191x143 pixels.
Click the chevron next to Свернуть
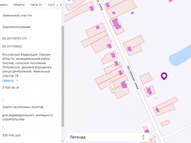click(x=17, y=80)
